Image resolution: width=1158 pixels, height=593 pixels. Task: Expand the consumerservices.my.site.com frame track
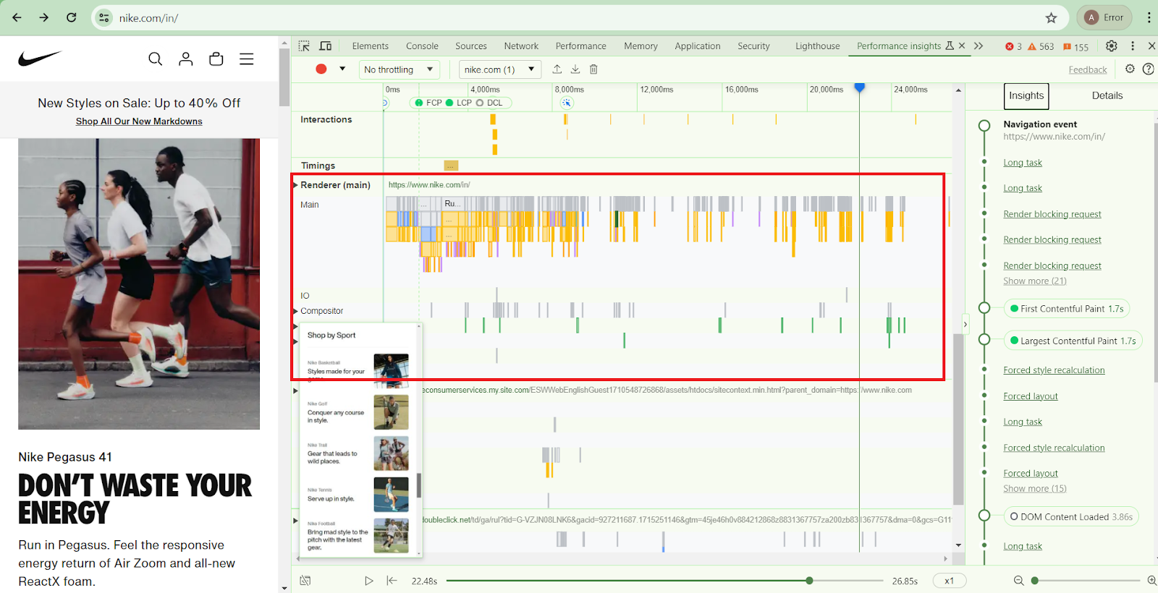[x=295, y=391]
